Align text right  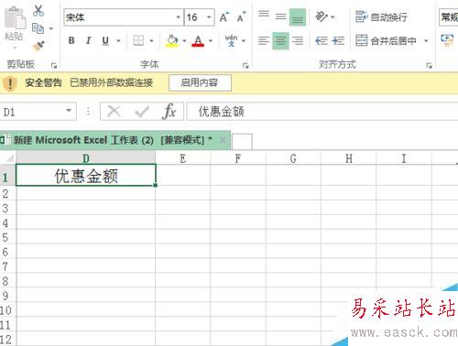coord(298,40)
